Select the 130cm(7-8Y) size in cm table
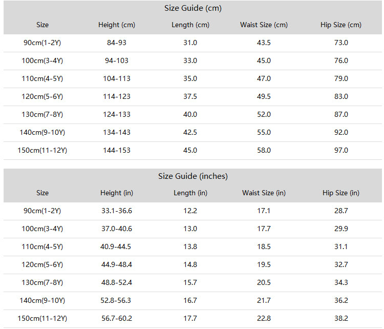This screenshot has height=329, width=384. click(42, 114)
